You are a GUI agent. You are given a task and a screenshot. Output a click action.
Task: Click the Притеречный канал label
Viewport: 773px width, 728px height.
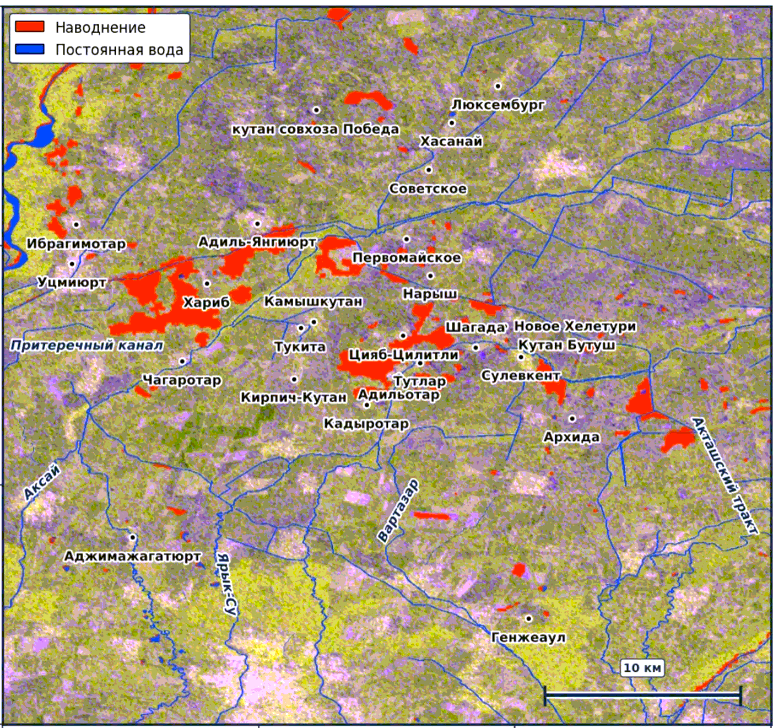click(x=87, y=346)
